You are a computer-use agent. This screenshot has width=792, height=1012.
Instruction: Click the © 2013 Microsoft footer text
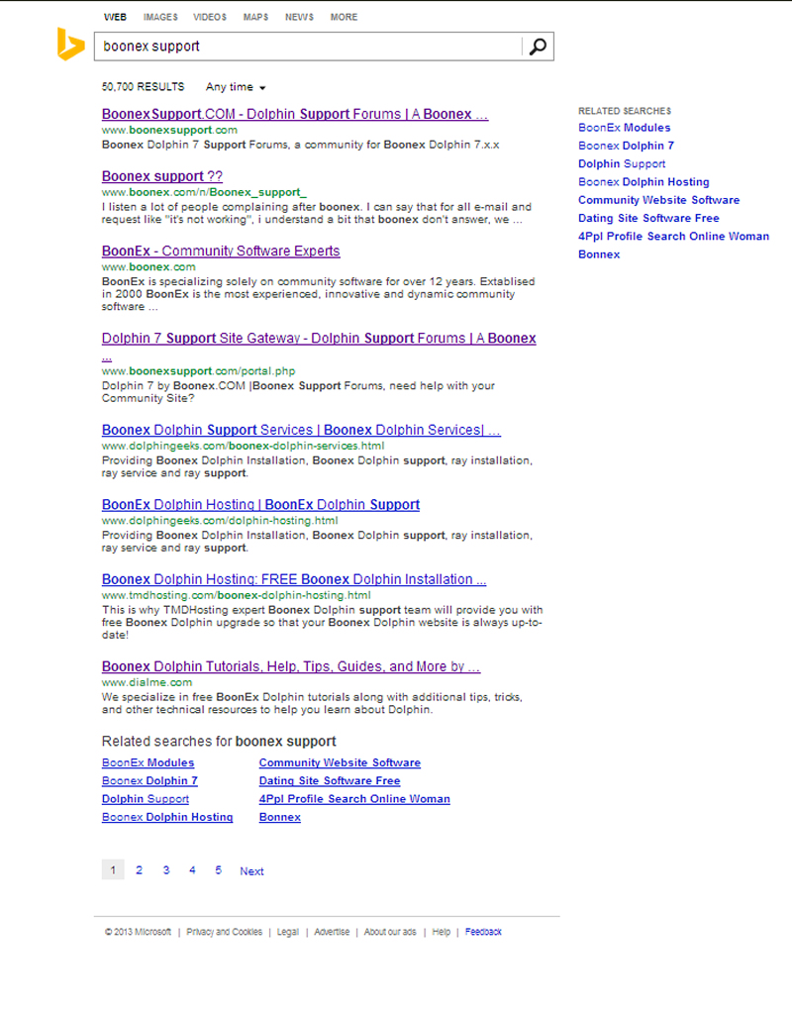pos(138,932)
